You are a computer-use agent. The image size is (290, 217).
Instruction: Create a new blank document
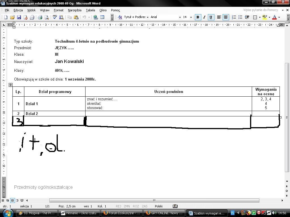(x=6, y=17)
